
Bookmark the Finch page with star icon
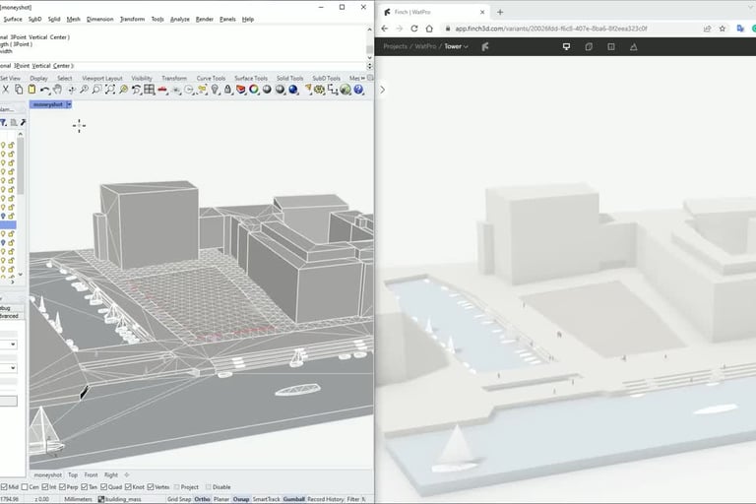[x=723, y=29]
